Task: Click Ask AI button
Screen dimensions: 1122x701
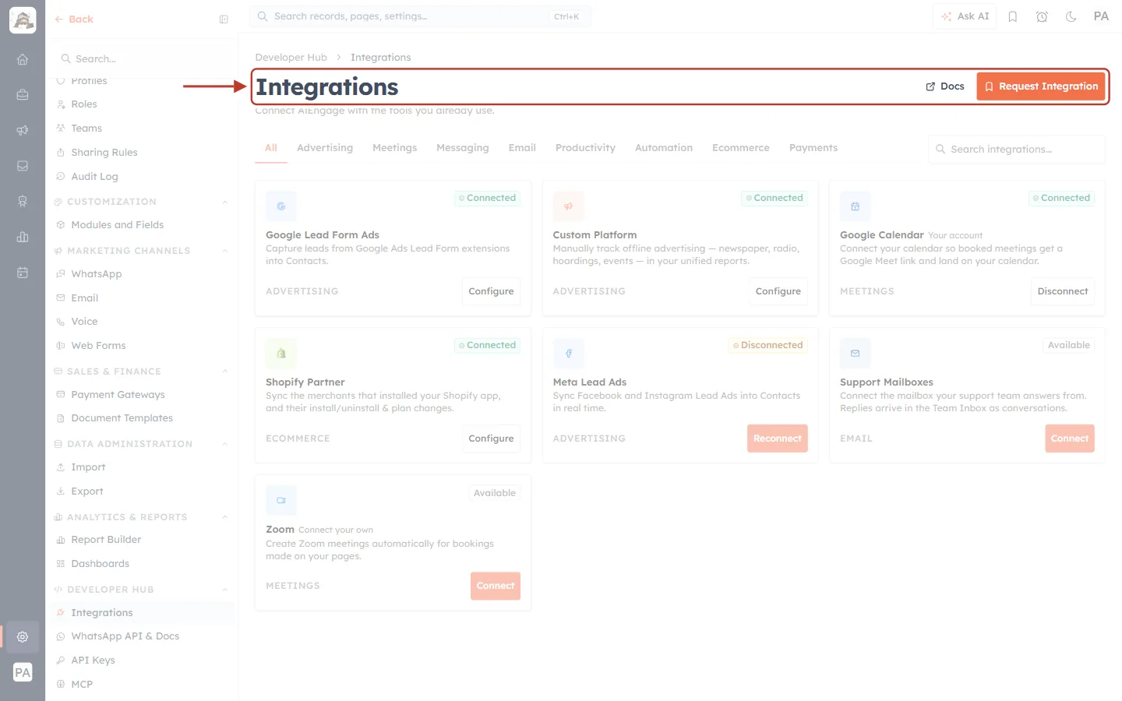Action: (x=965, y=16)
